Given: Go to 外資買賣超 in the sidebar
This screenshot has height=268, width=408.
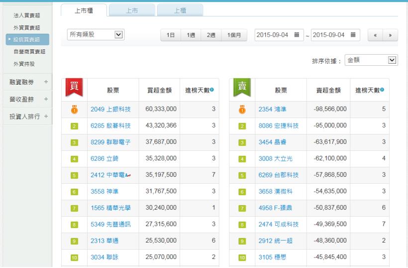Looking at the screenshot, I should tap(27, 27).
